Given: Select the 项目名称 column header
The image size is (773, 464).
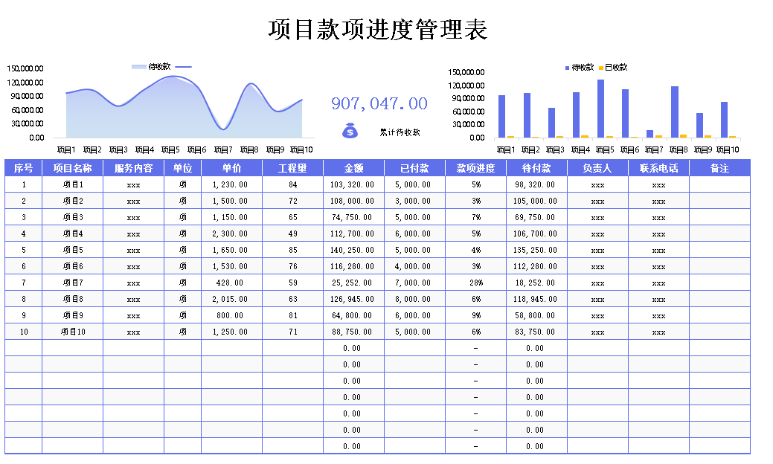Looking at the screenshot, I should point(72,168).
